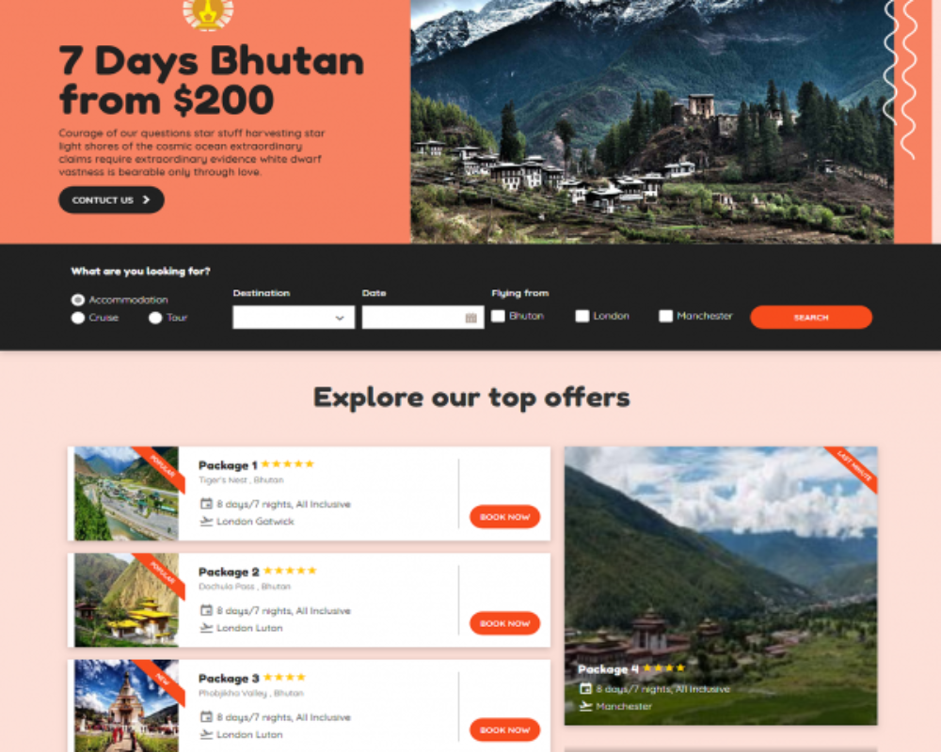Click the calendar icon in Package 1

click(206, 504)
